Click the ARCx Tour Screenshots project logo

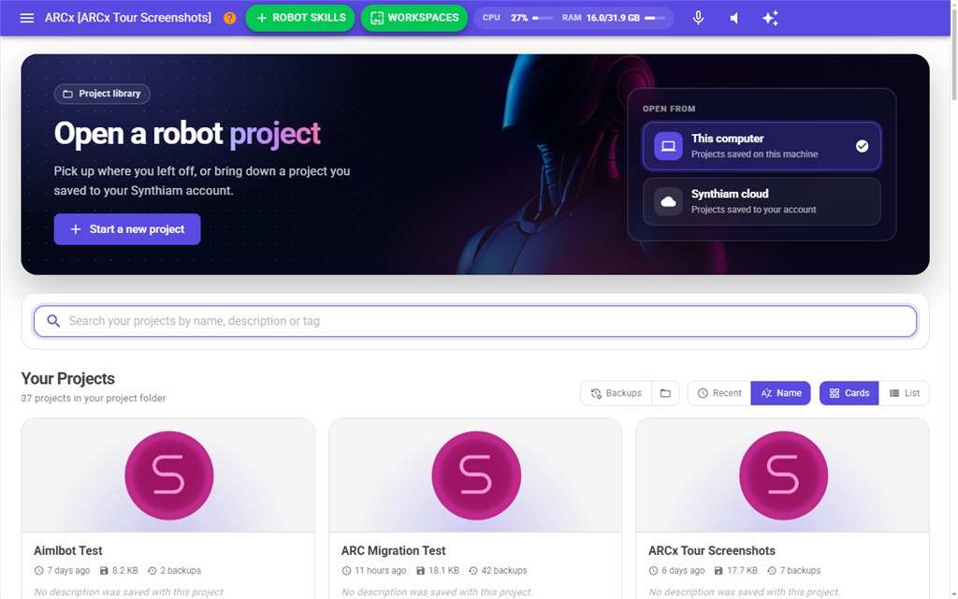tap(784, 475)
